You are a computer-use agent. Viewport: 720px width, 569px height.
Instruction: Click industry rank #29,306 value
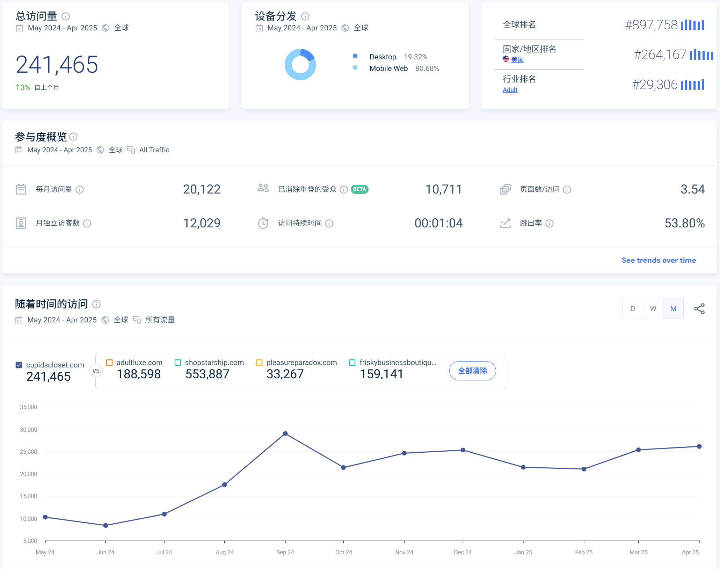(655, 85)
